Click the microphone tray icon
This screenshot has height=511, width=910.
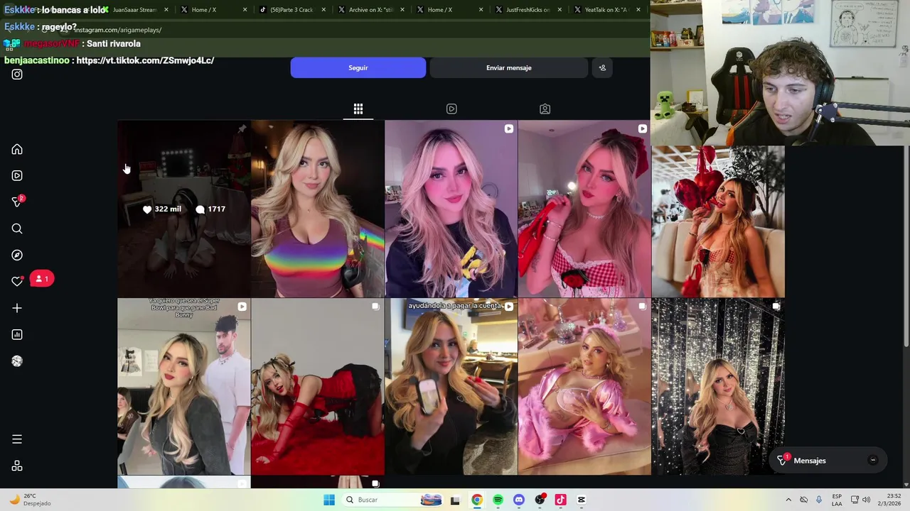point(819,500)
